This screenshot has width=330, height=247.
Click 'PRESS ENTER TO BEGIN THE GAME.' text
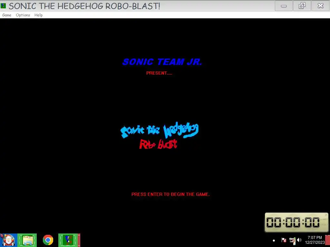(x=170, y=194)
